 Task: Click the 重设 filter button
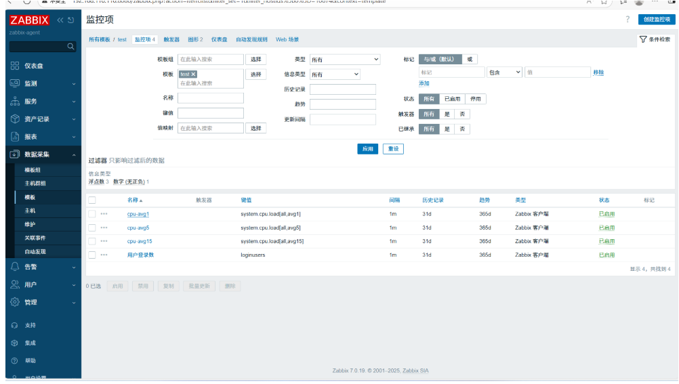click(x=393, y=149)
